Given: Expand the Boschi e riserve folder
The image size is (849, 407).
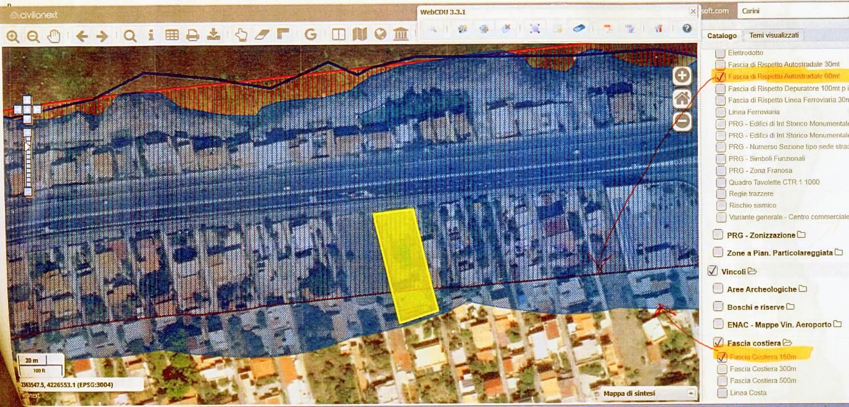Looking at the screenshot, I should 790,307.
